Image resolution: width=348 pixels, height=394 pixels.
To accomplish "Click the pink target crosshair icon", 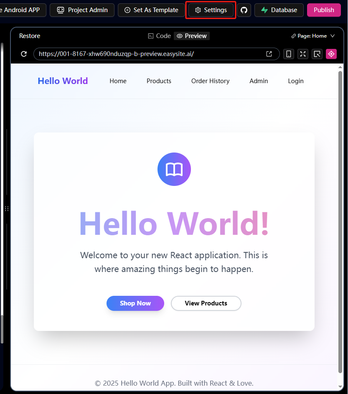I will [x=331, y=54].
